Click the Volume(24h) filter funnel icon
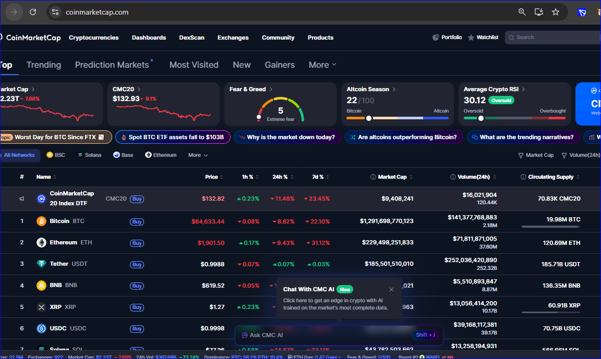This screenshot has width=601, height=359. tap(564, 155)
